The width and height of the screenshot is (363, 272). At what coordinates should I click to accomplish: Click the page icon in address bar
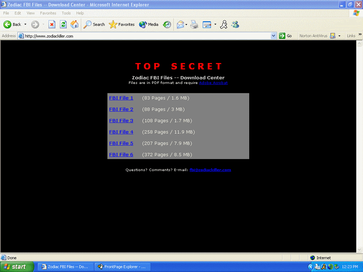pyautogui.click(x=21, y=36)
